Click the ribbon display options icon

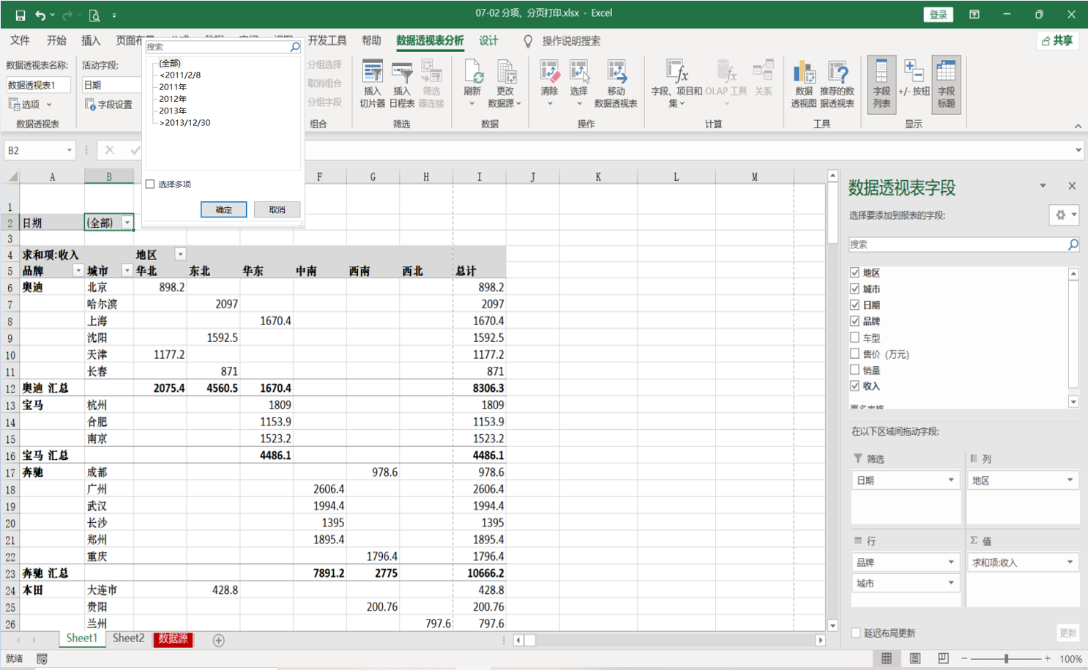[975, 15]
